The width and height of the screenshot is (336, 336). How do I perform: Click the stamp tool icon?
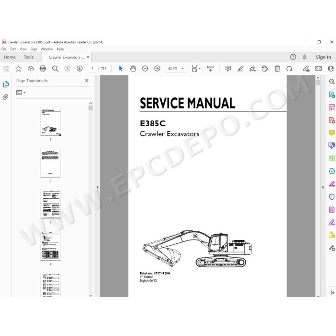pos(265,69)
